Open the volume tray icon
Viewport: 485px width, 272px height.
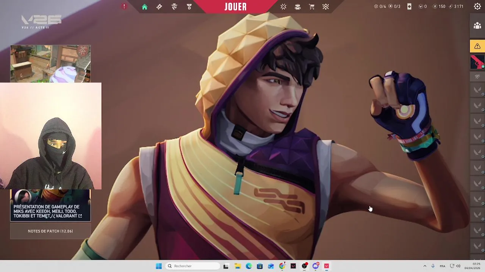[458, 266]
